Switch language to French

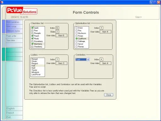click(14, 113)
